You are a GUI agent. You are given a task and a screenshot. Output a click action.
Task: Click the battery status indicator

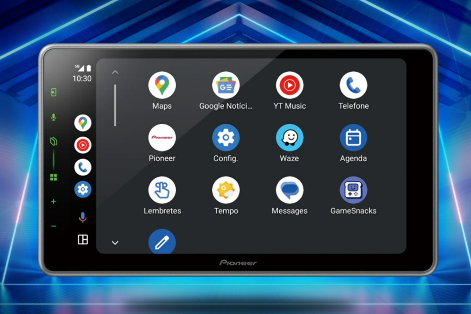[x=89, y=68]
